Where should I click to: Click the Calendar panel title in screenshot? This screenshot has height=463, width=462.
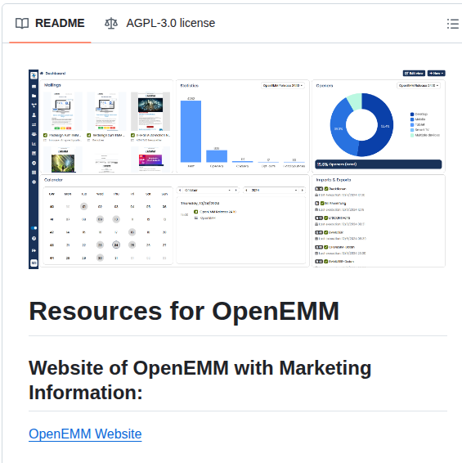(x=53, y=180)
